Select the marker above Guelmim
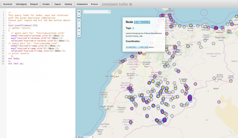Viewport: 238px width, 138px height. (127, 128)
